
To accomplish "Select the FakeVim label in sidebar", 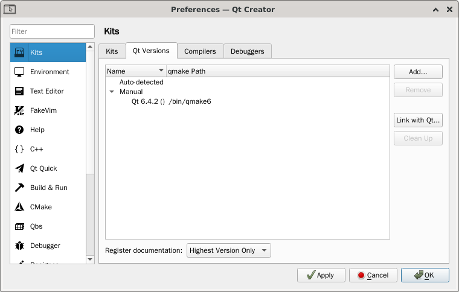I will (x=43, y=110).
